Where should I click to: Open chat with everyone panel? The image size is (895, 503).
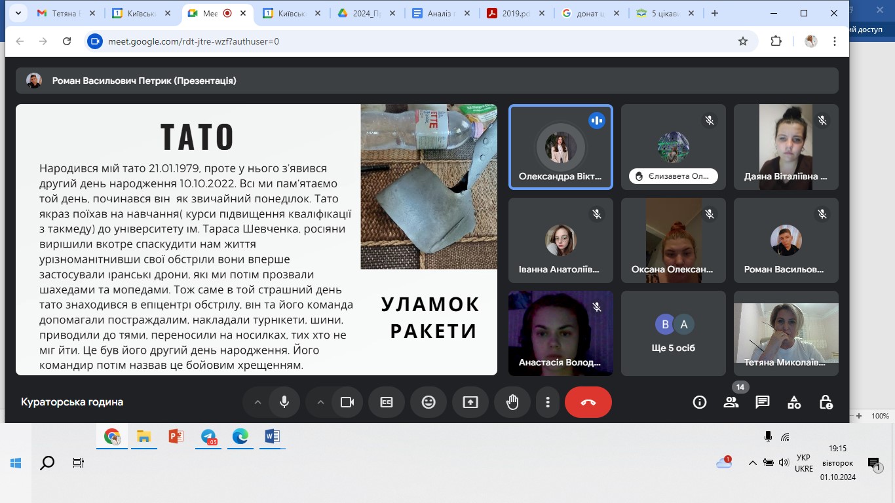(x=762, y=402)
